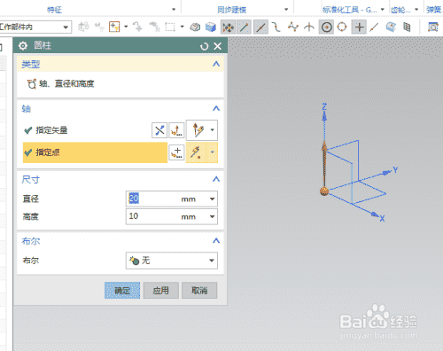The image size is (443, 351).
Task: Click the X axis arrow in viewport
Action: (375, 214)
